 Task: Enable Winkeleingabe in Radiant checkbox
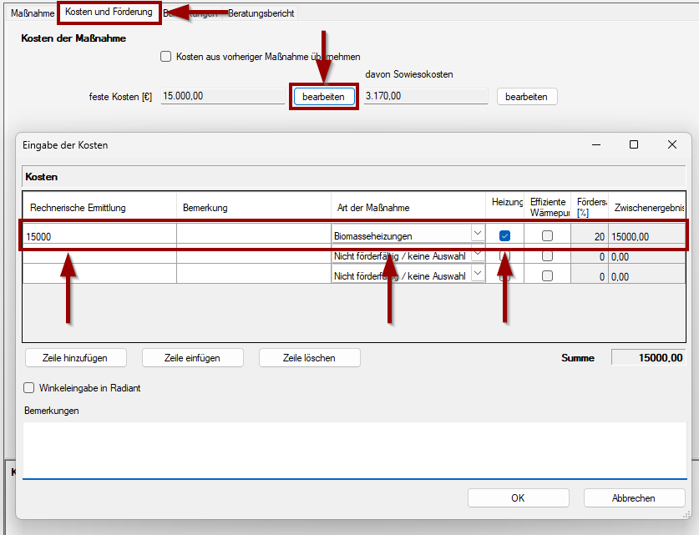pos(29,388)
